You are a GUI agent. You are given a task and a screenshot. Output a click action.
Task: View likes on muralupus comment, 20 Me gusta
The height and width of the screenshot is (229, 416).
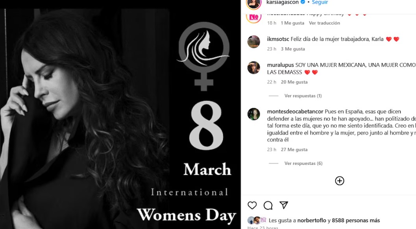[x=294, y=82]
